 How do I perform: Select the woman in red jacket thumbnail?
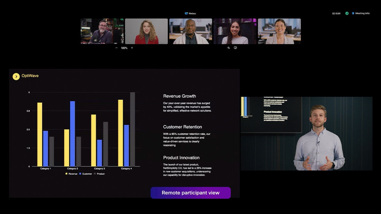(146, 31)
